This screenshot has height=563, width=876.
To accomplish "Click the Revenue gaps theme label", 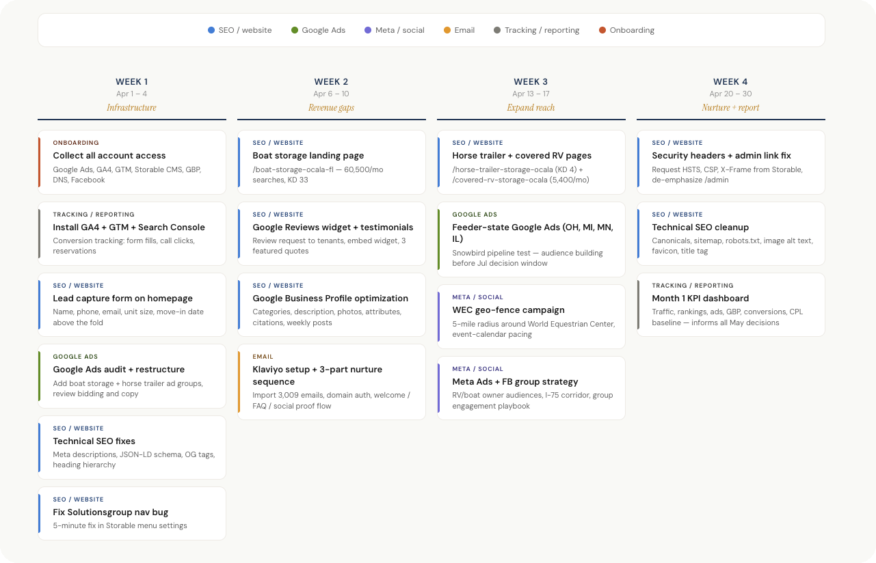I will click(x=331, y=108).
